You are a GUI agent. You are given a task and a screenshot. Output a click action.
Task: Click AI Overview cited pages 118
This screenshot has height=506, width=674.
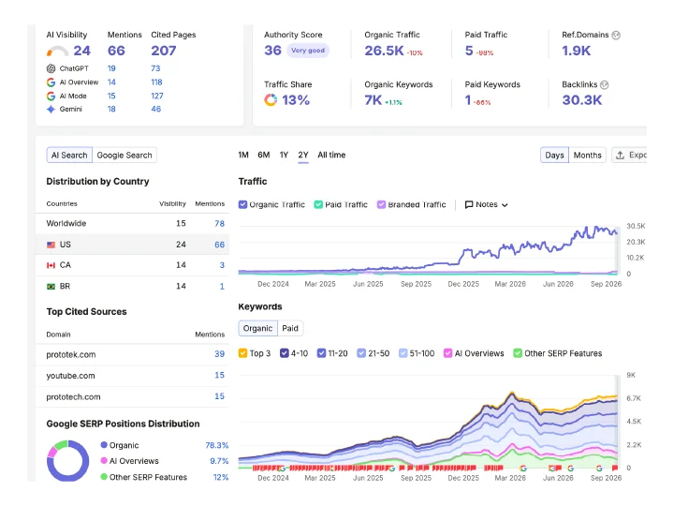[156, 82]
